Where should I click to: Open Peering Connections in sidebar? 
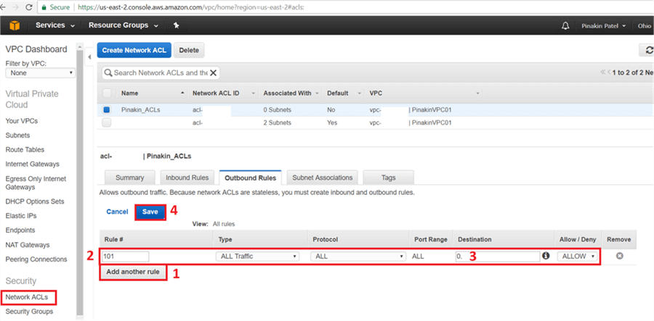pos(36,259)
